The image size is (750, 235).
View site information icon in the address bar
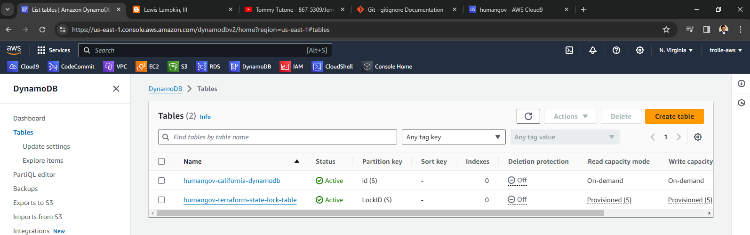click(63, 30)
